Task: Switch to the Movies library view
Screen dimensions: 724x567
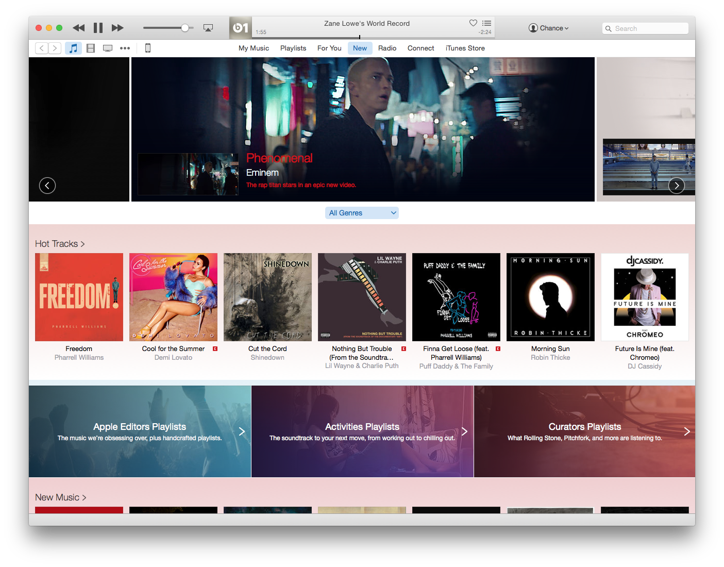Action: coord(91,48)
